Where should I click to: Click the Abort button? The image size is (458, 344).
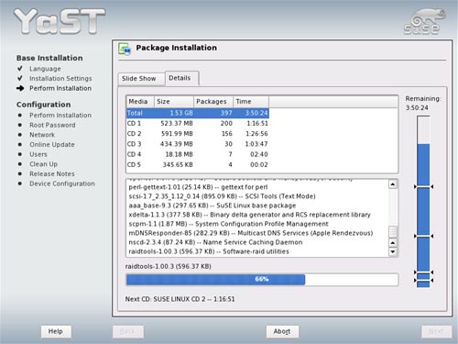[x=282, y=331]
